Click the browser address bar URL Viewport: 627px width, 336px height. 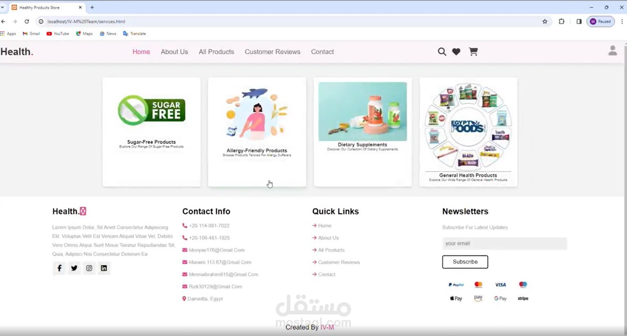pyautogui.click(x=86, y=22)
